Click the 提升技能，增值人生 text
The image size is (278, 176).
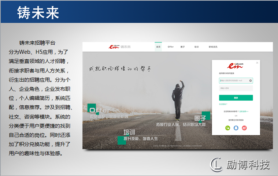click(141, 139)
